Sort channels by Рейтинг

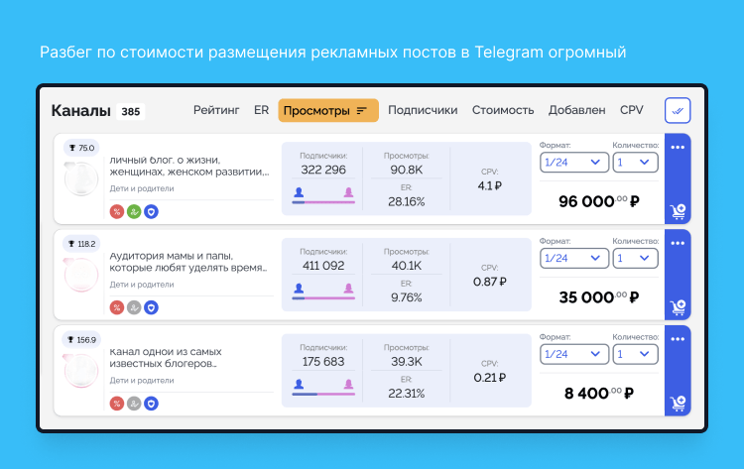(216, 110)
